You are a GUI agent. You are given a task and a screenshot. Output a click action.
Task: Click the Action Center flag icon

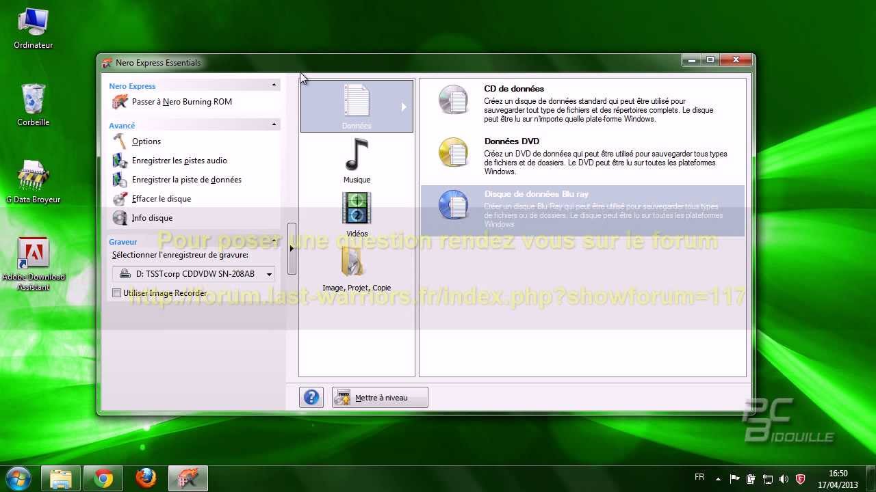(735, 479)
